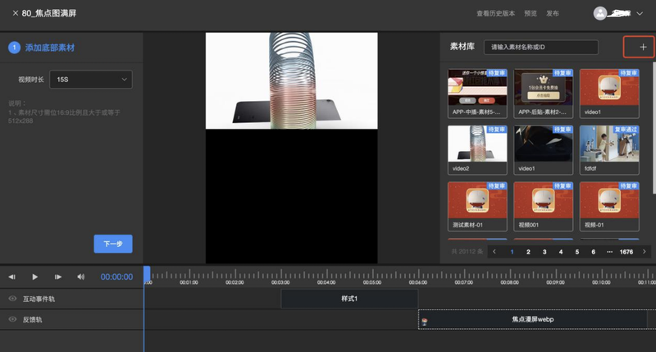Open 查看历史版本 history link

tap(495, 13)
